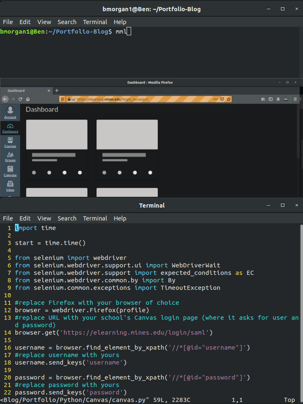Click the robot remote-control icon in URL bar

pos(73,99)
